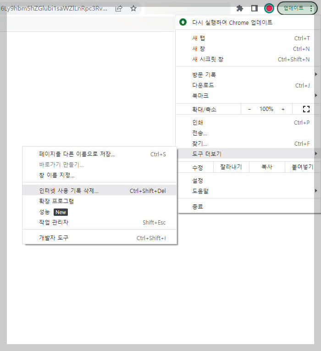Open a new tab via 새 탭
Screen dimensions: 321x351
[248, 38]
